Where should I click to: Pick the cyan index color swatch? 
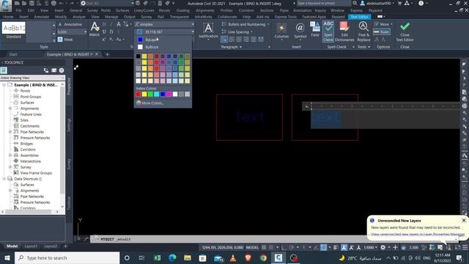[x=156, y=95]
